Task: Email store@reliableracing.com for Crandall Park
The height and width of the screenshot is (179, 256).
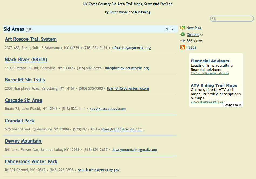Action: 122,129
